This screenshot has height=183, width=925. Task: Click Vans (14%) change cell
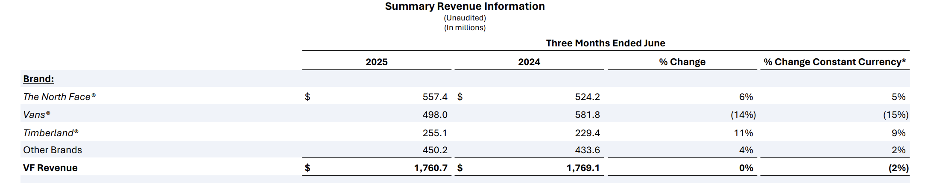point(743,114)
